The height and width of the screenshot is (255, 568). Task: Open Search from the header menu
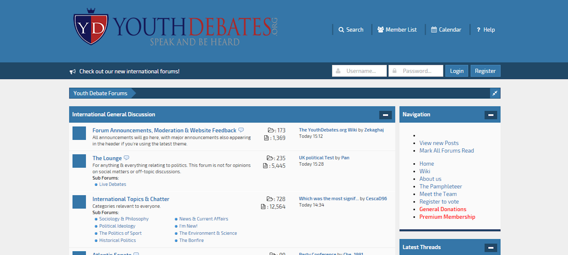pos(351,30)
